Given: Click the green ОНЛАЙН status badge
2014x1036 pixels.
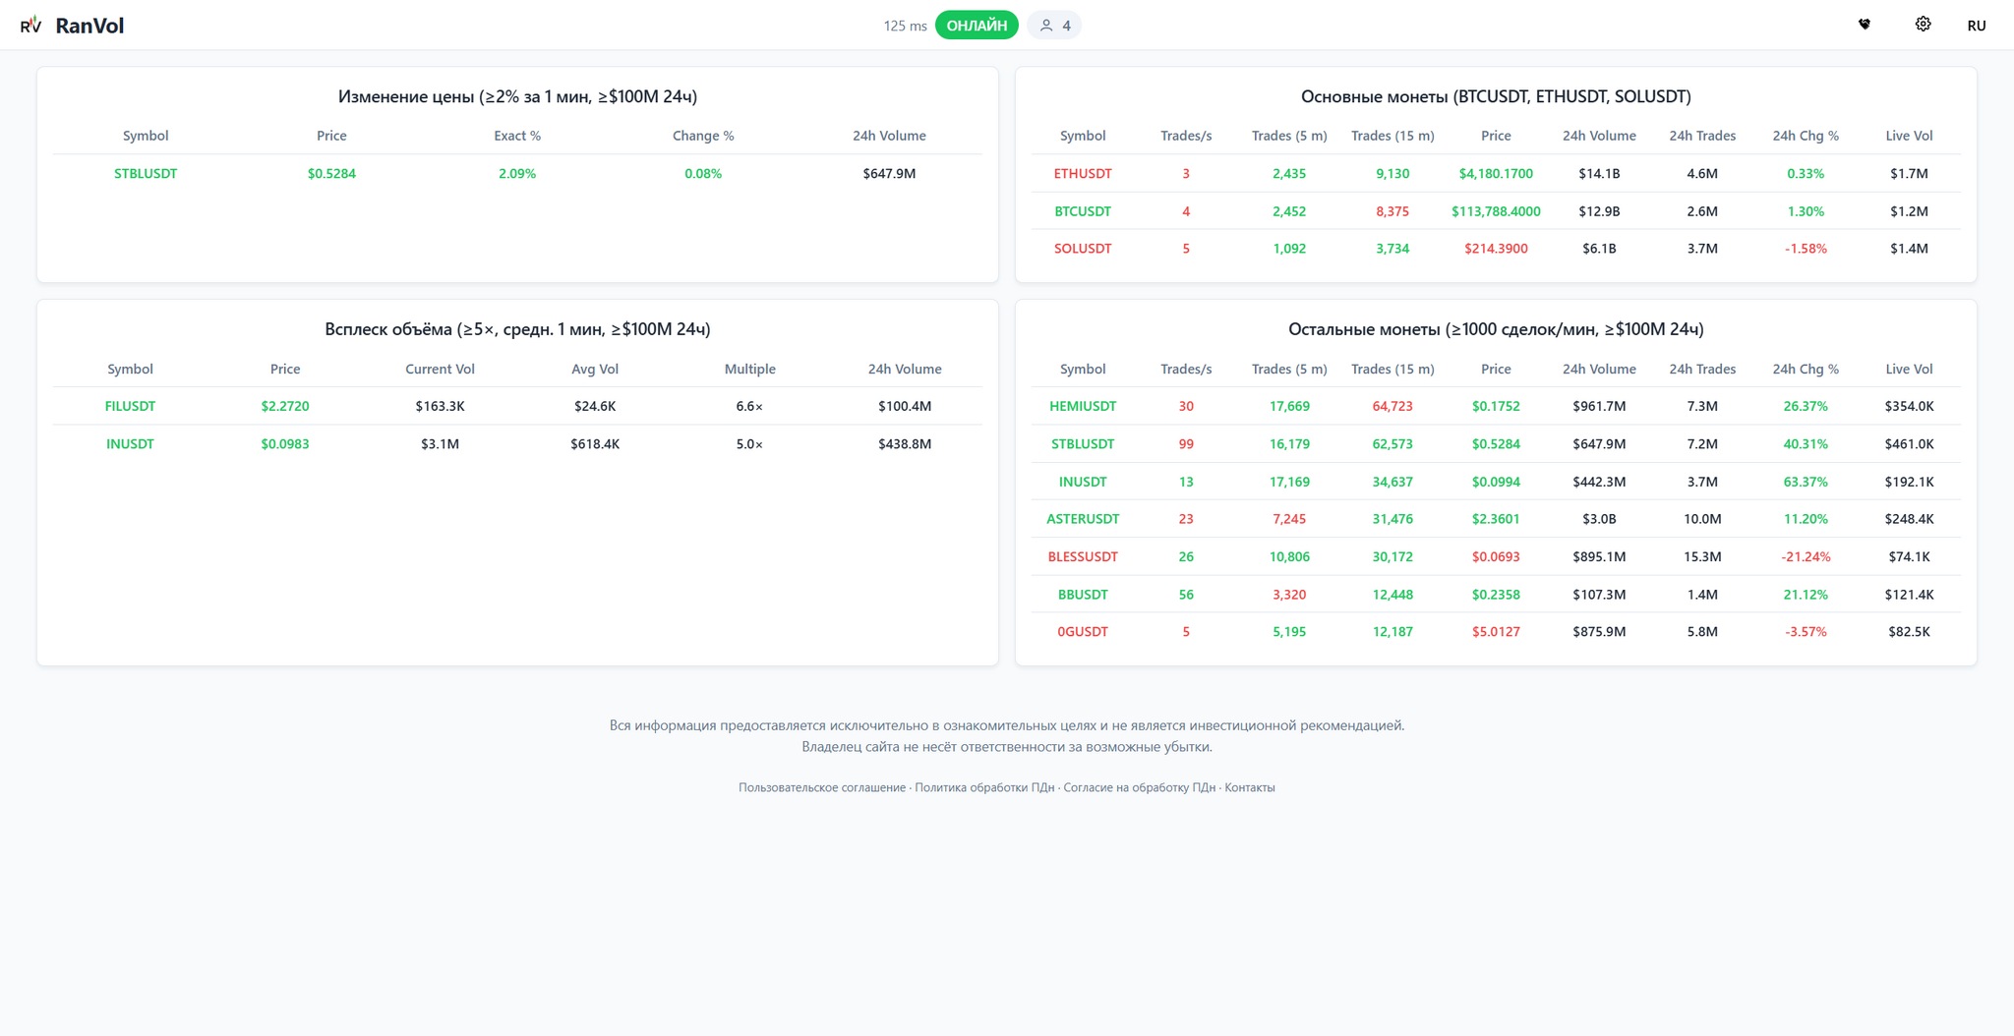Looking at the screenshot, I should pos(976,26).
